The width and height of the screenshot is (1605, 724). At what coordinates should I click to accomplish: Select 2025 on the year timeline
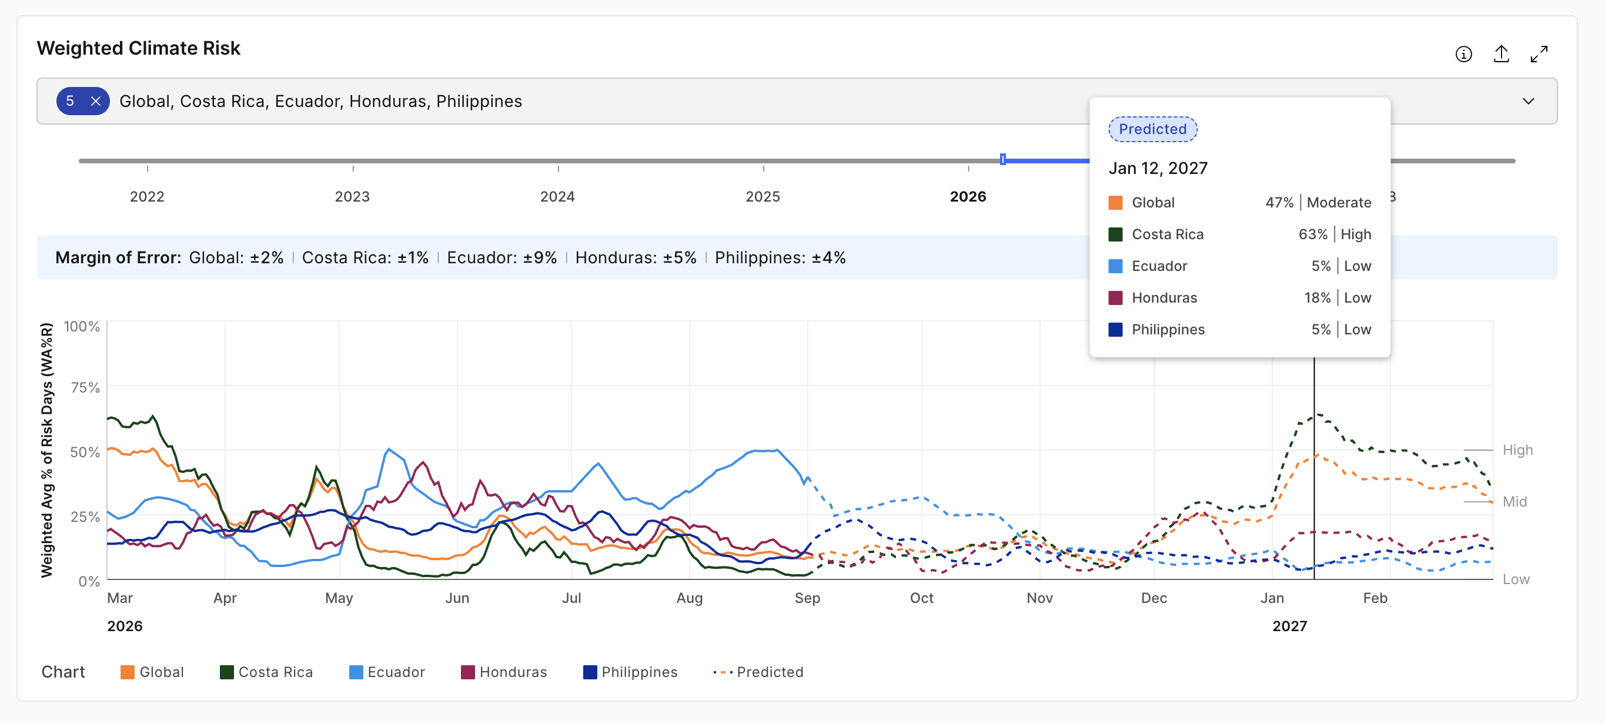763,196
